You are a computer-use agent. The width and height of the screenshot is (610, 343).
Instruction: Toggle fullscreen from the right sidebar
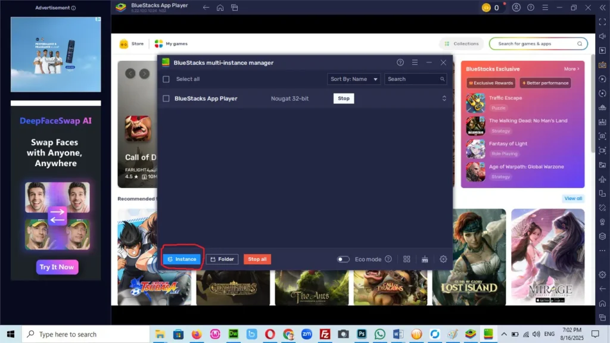click(602, 21)
